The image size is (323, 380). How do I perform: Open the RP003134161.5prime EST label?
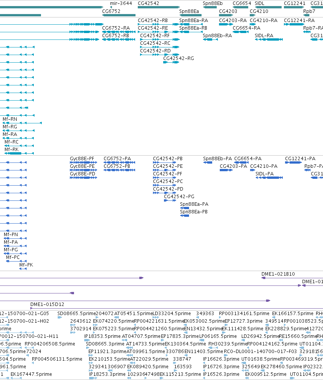tap(244, 313)
